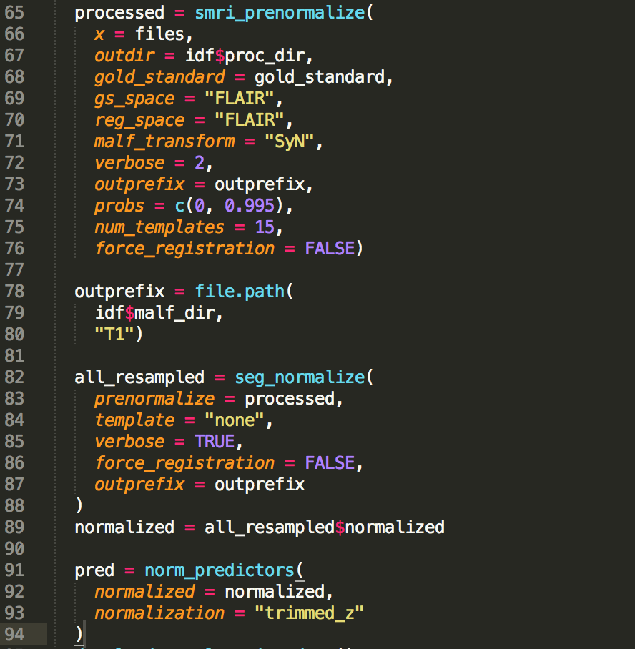Click the word 'processed' on line 65
Screen dimensions: 635x649
119,14
